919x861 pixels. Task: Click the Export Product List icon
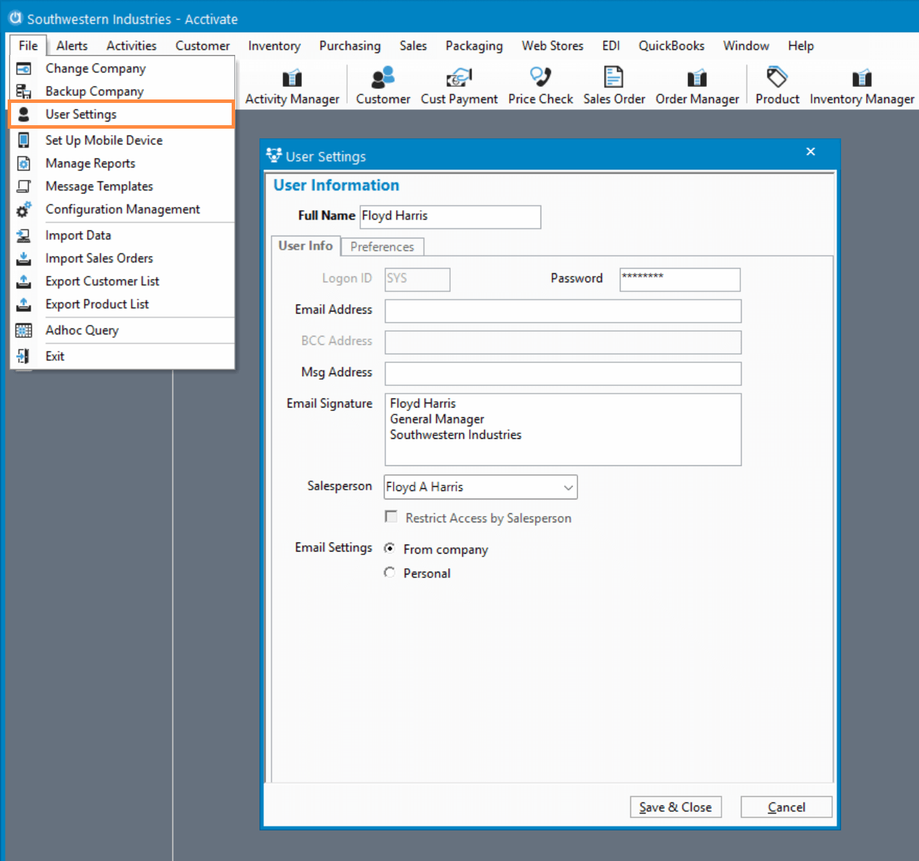click(24, 305)
